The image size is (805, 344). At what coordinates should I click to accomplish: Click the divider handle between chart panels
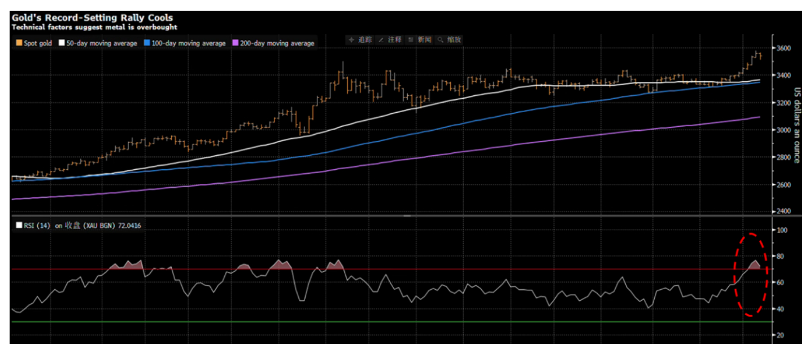(x=405, y=216)
